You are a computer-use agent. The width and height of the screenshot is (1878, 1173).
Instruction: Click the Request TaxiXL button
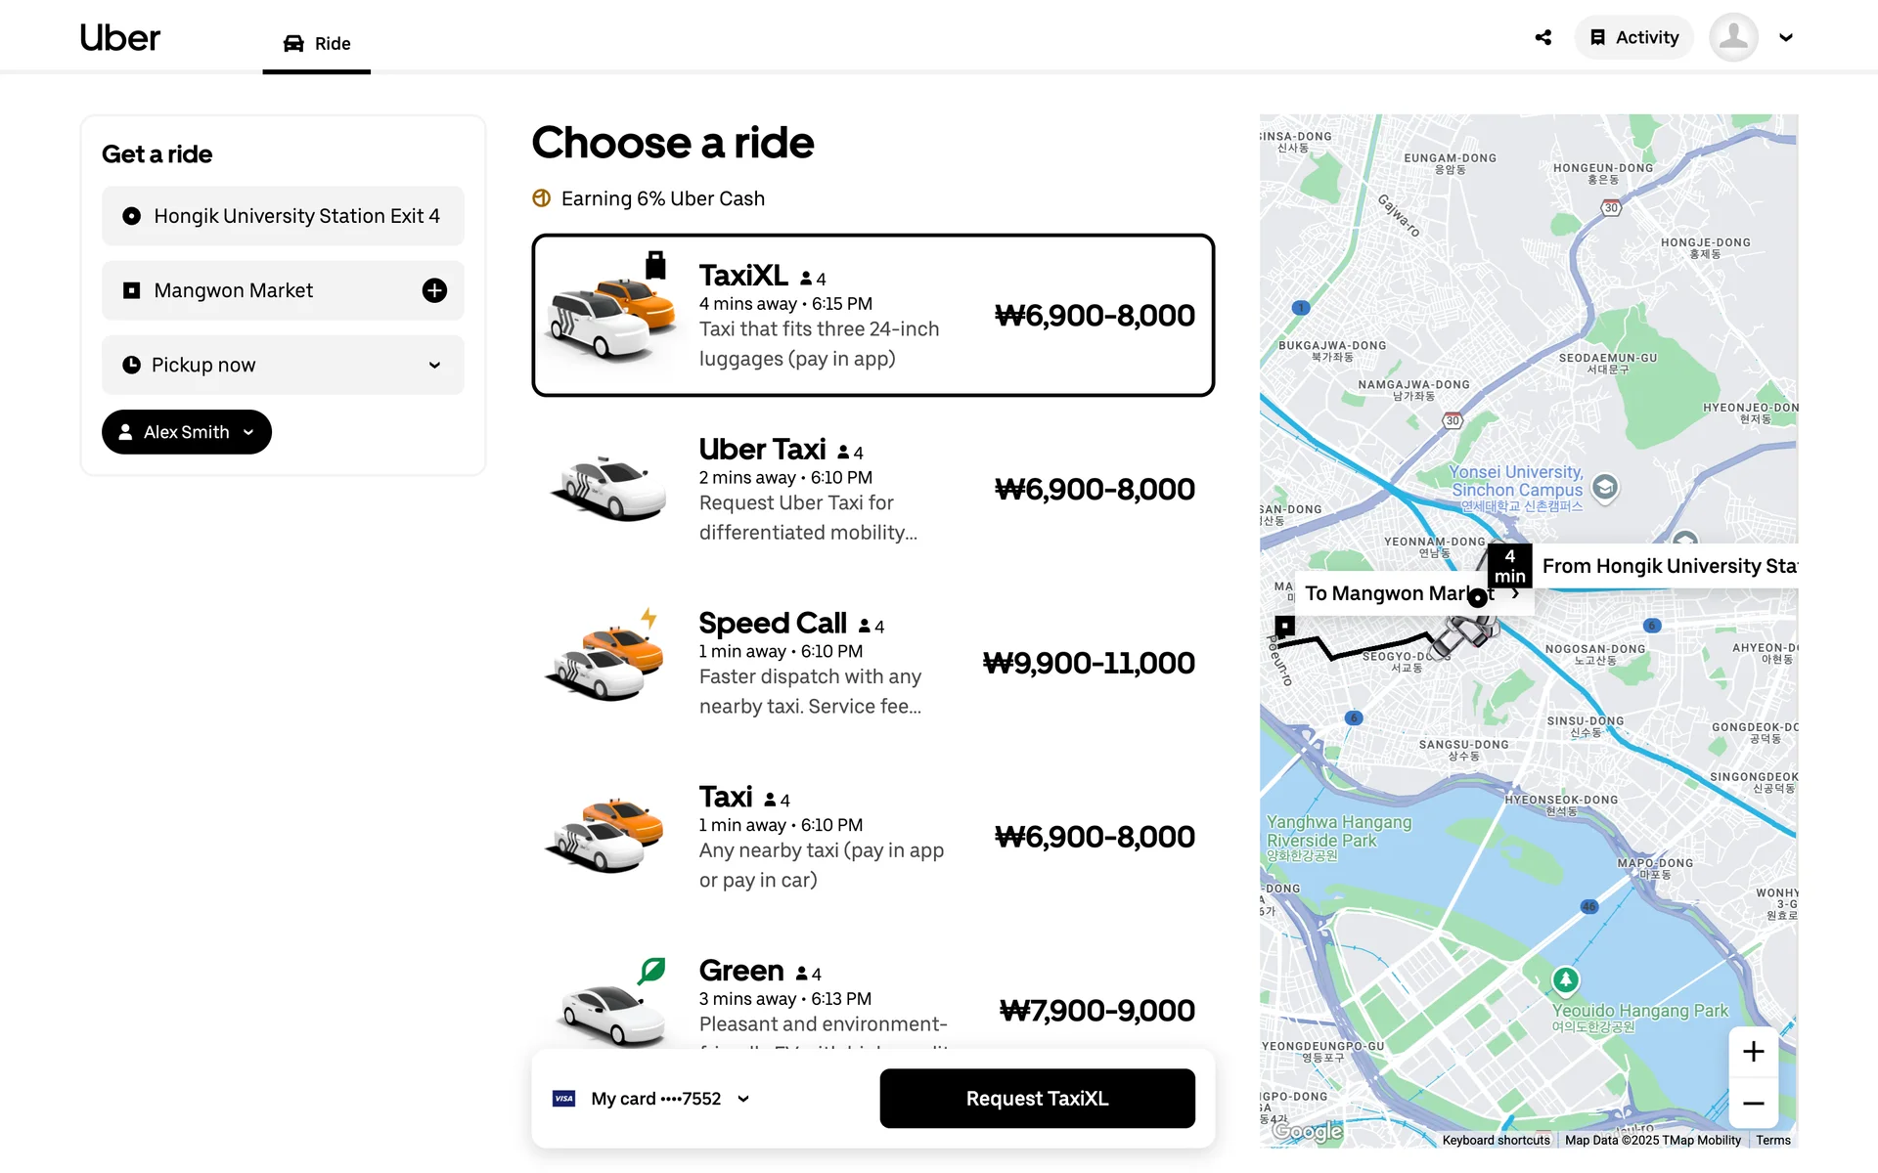tap(1037, 1099)
